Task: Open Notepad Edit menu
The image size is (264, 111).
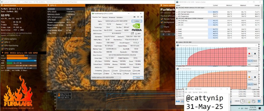Action: point(190,92)
